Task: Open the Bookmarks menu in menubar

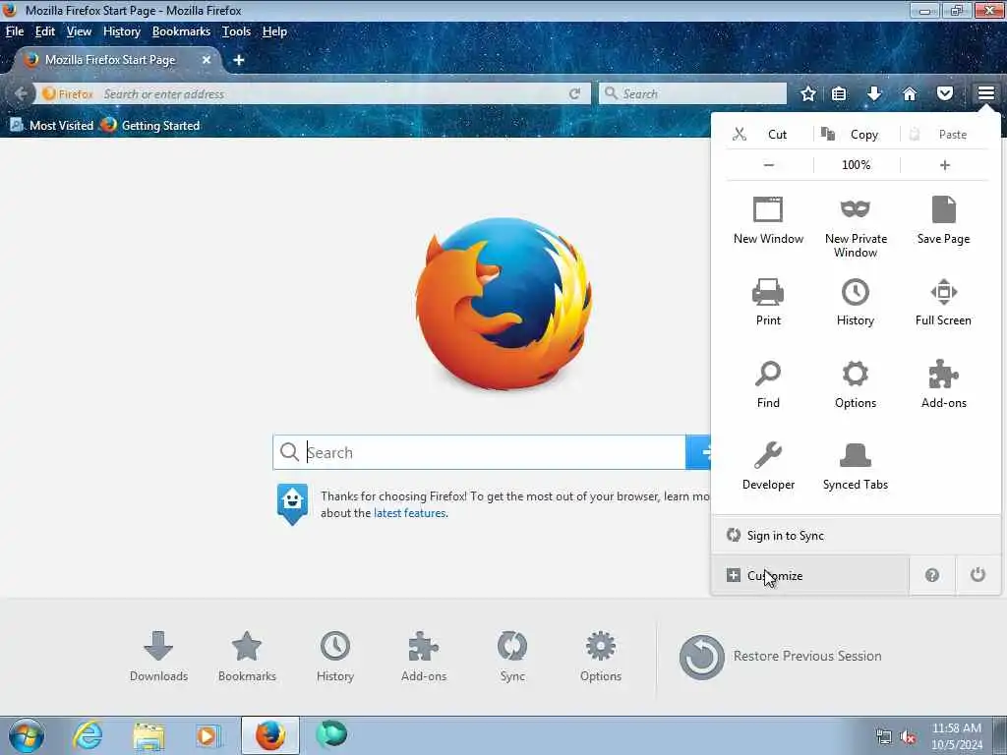Action: (x=181, y=31)
